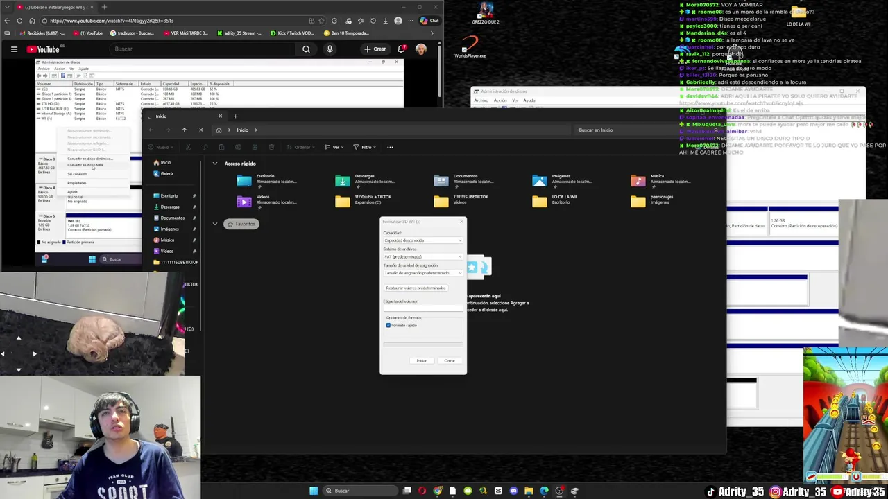Click the 'Buscar en Inicio' search box
The image size is (888, 499).
point(649,130)
